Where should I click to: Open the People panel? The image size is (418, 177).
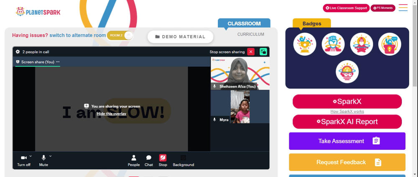pos(134,161)
